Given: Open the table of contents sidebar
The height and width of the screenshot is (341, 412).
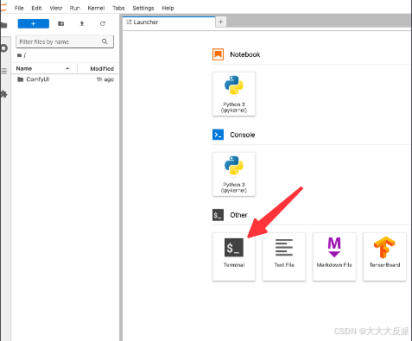Looking at the screenshot, I should [x=3, y=71].
